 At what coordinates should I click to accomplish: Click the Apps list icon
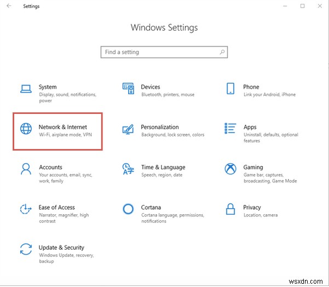click(x=230, y=128)
